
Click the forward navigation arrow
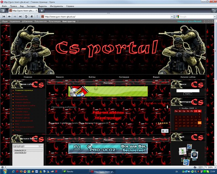click(x=15, y=16)
